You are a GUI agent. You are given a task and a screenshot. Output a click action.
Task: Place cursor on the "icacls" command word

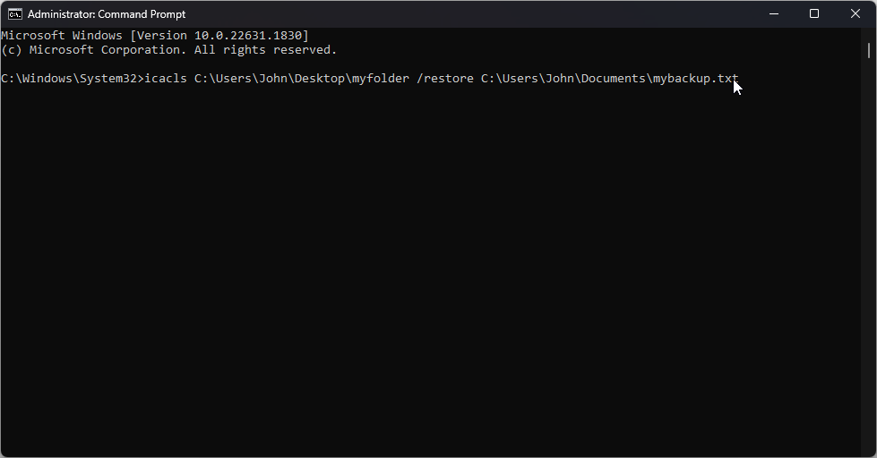166,79
